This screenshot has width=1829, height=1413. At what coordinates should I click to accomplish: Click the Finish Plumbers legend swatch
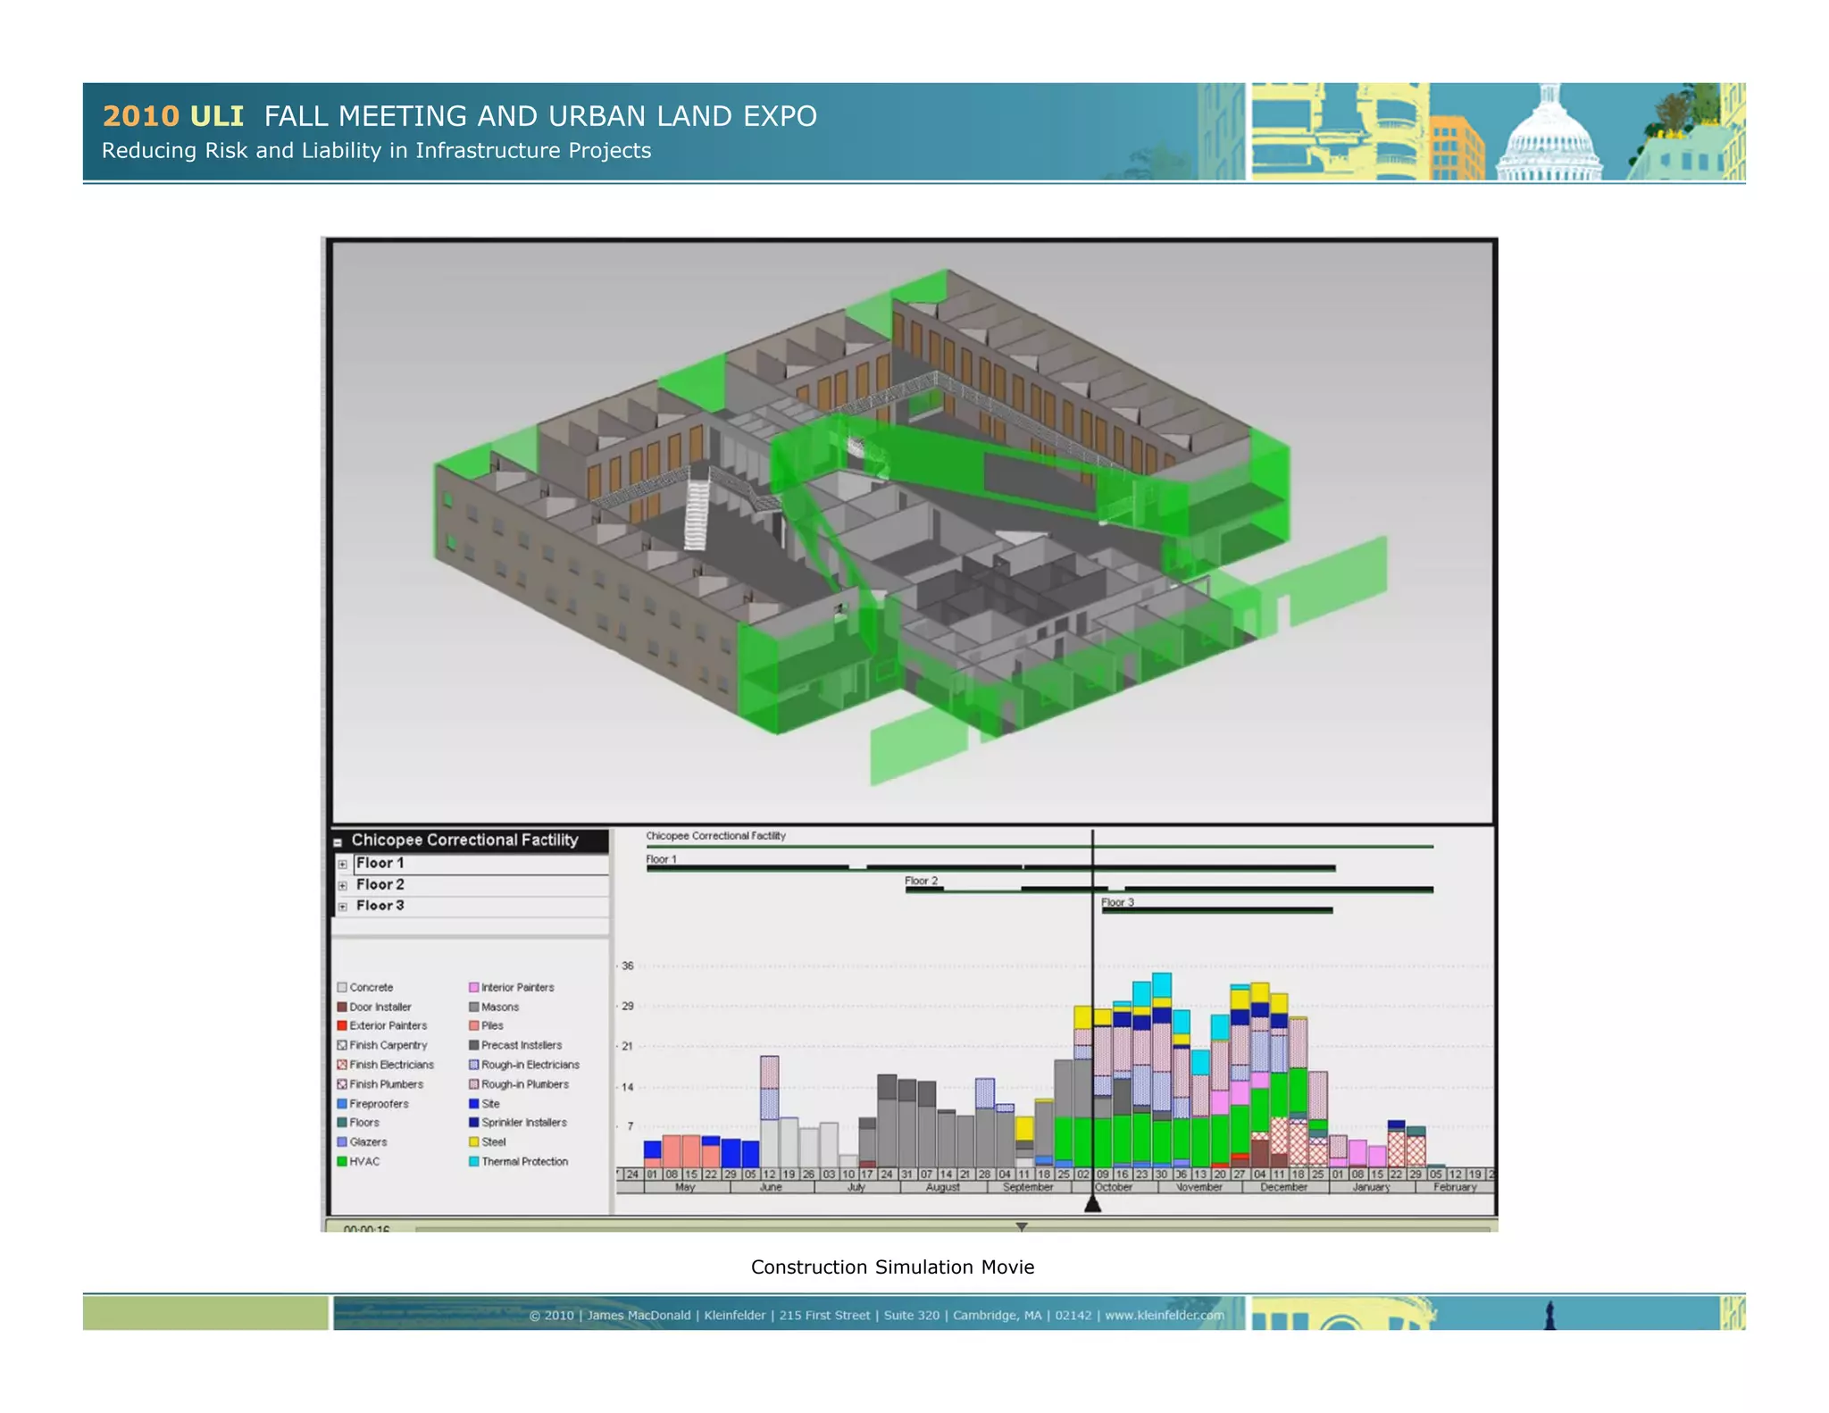tap(342, 1085)
